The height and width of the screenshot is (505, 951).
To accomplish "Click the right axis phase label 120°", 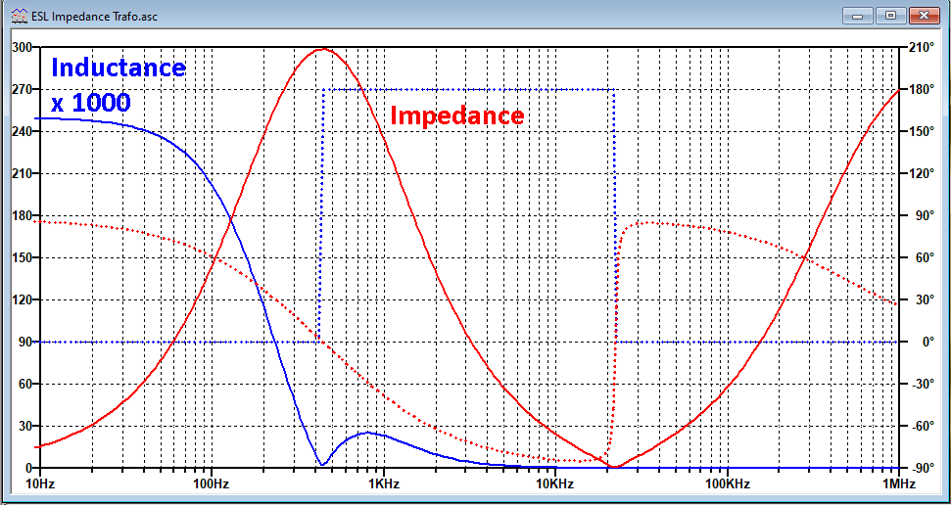I will point(920,173).
